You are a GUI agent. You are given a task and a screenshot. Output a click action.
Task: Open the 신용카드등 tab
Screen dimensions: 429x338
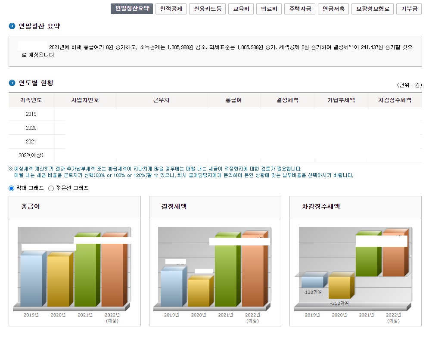[x=207, y=9]
